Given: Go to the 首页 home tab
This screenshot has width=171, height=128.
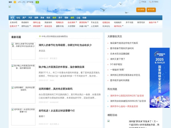Looking at the screenshot, I should pos(12,17).
